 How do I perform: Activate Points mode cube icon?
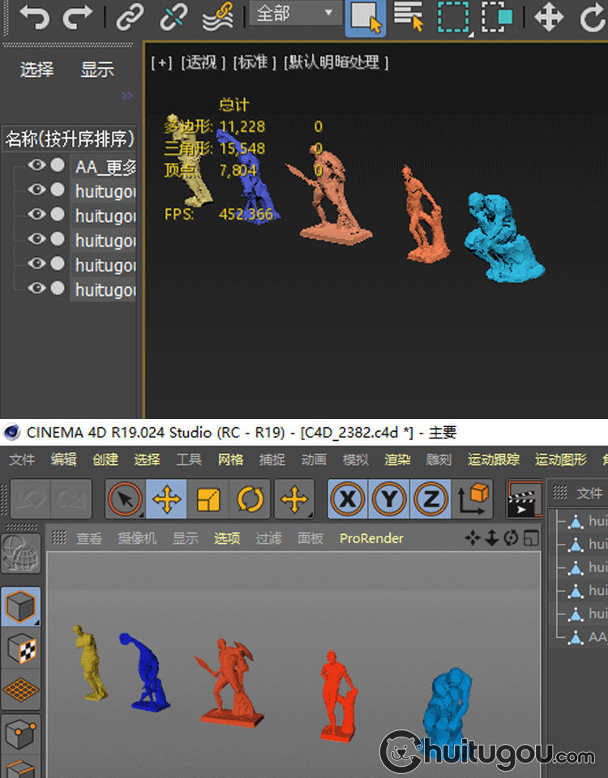click(x=21, y=733)
